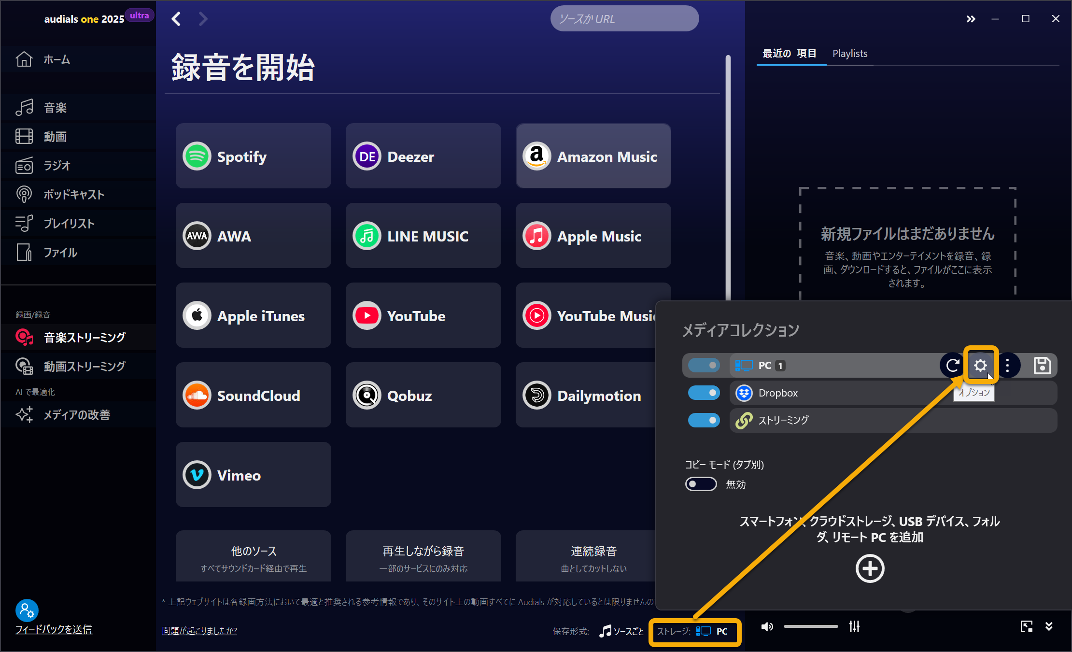Click the 再生しながら録音 button
The height and width of the screenshot is (652, 1072).
pyautogui.click(x=423, y=556)
